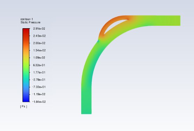Click the contour-1 title text
Image resolution: width=194 pixels, height=131 pixels.
pyautogui.click(x=27, y=19)
